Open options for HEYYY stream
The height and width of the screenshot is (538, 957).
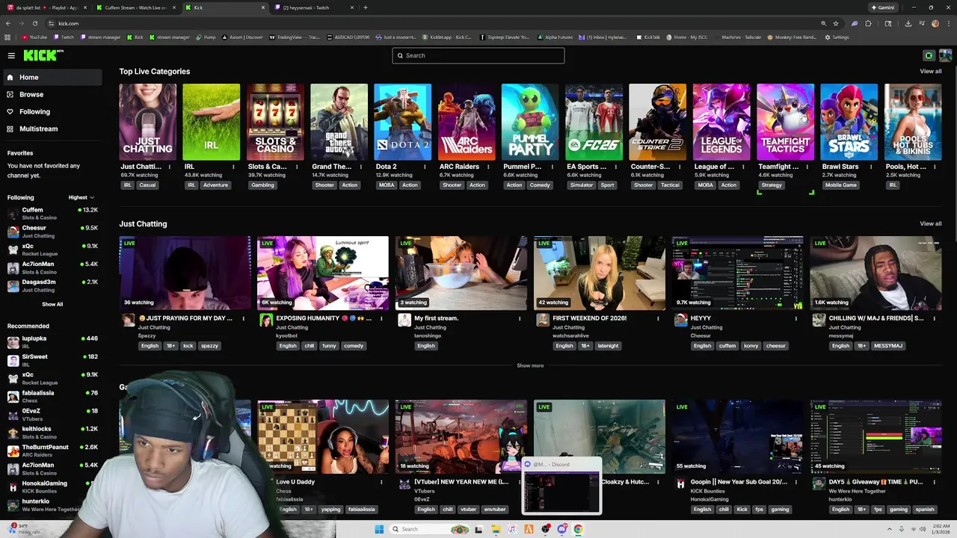tap(796, 318)
